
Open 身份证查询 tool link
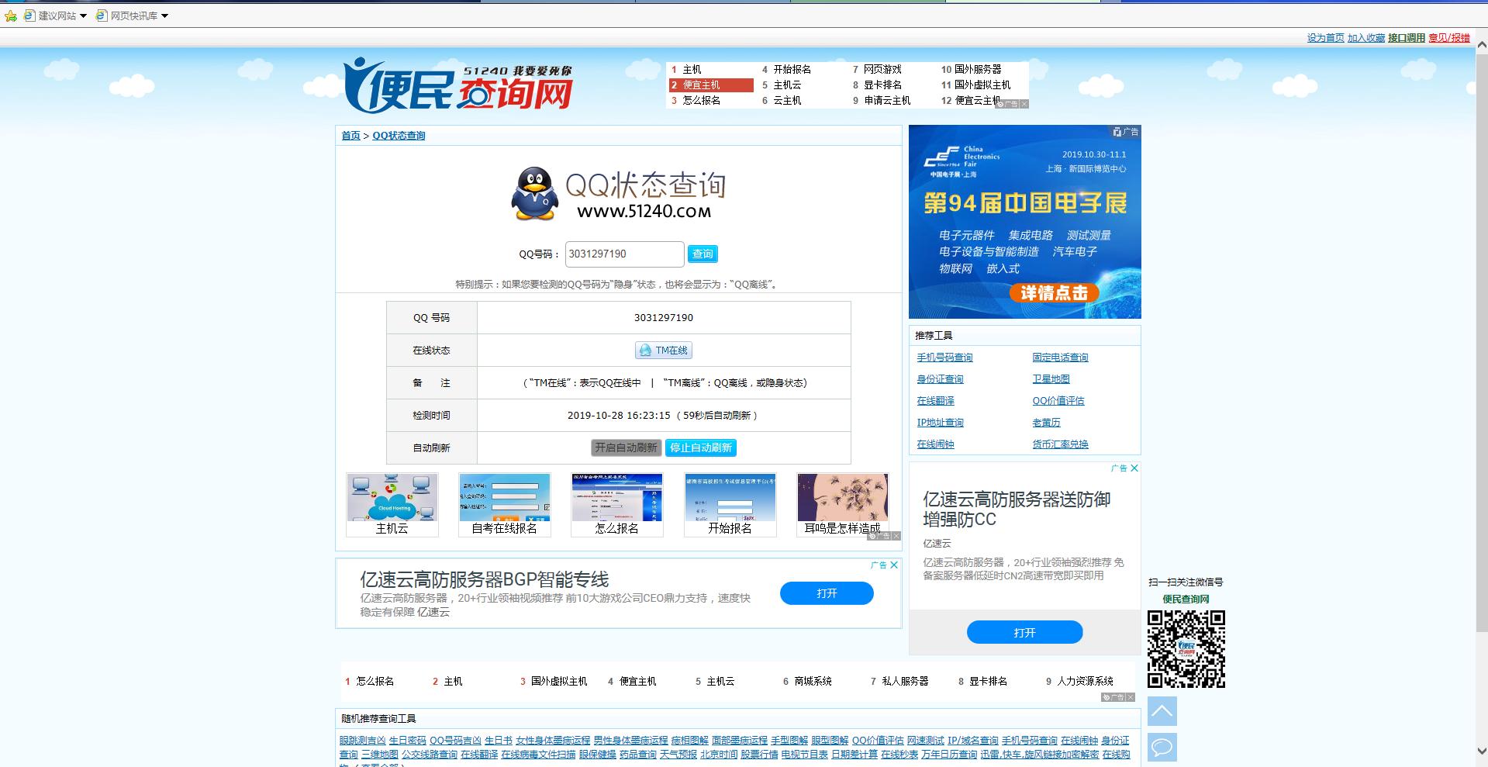click(x=940, y=379)
